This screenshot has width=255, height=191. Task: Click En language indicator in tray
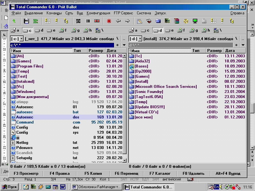coord(216,187)
